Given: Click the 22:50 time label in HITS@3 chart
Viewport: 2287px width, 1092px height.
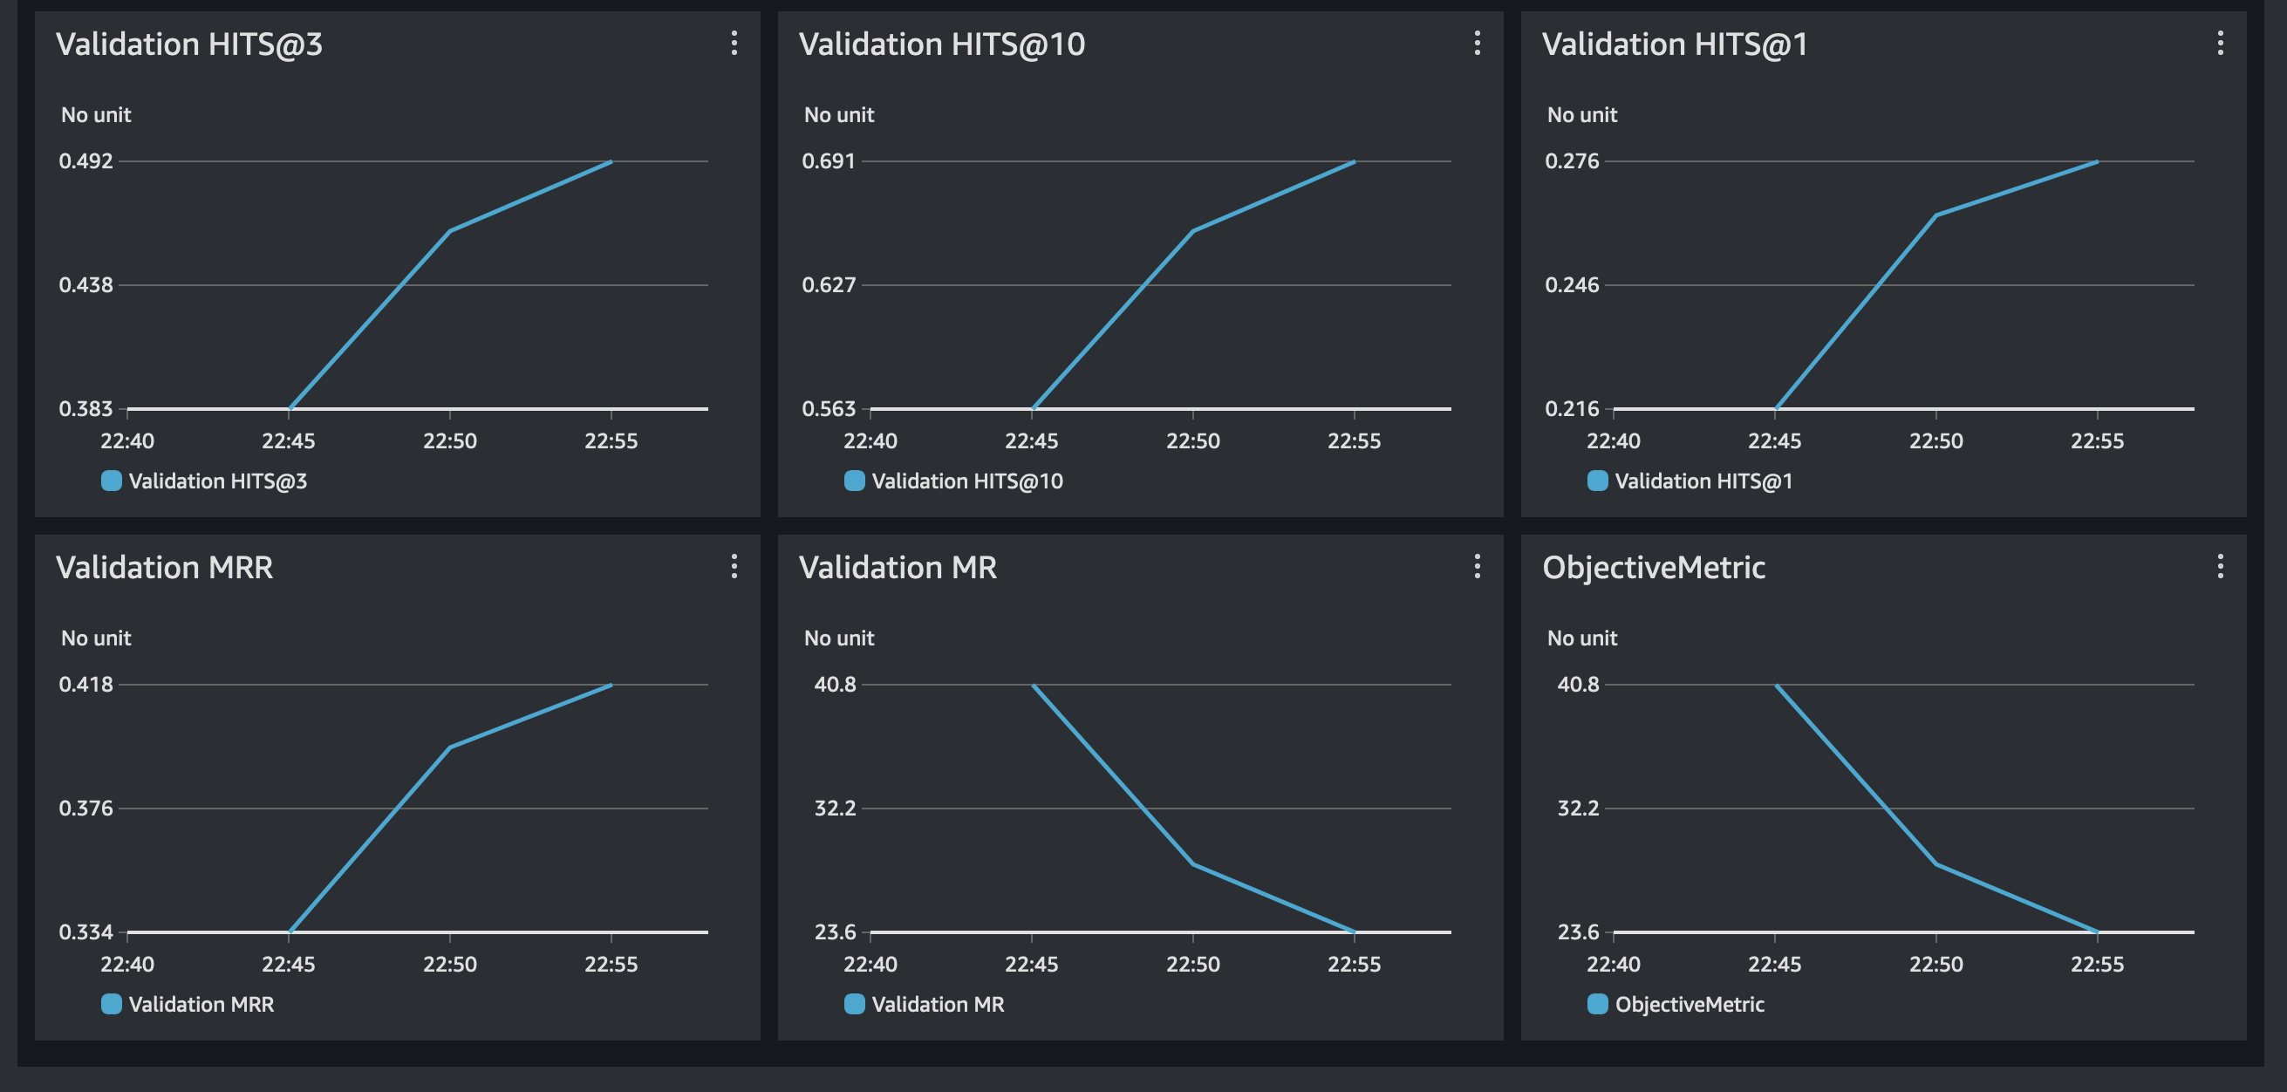Looking at the screenshot, I should click(450, 441).
